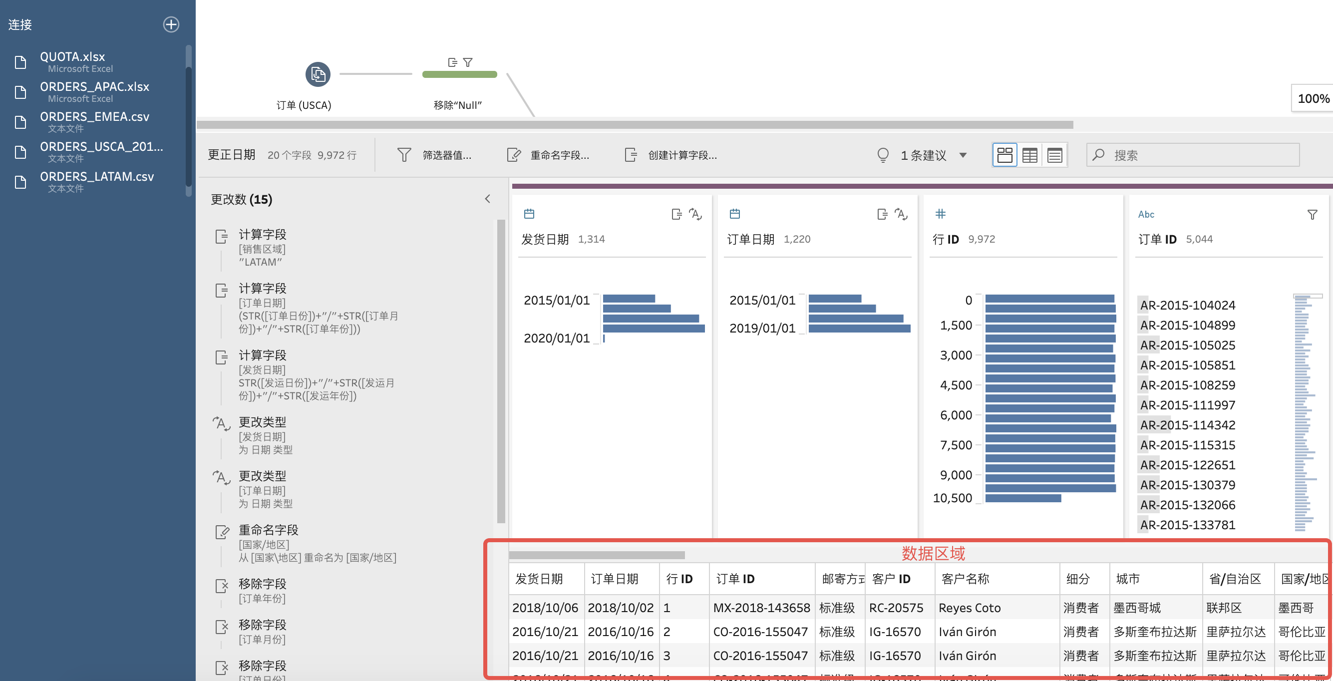Viewport: 1333px width, 681px height.
Task: Click change type icon on 订单日期 card
Action: tap(901, 214)
